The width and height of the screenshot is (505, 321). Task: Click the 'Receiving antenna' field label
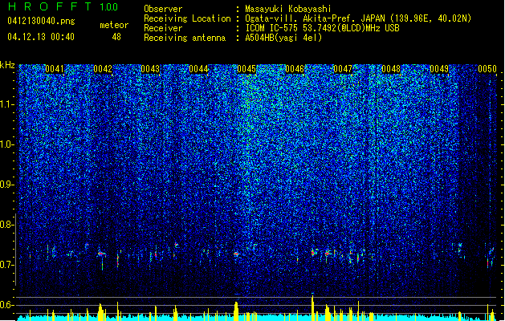(x=185, y=38)
